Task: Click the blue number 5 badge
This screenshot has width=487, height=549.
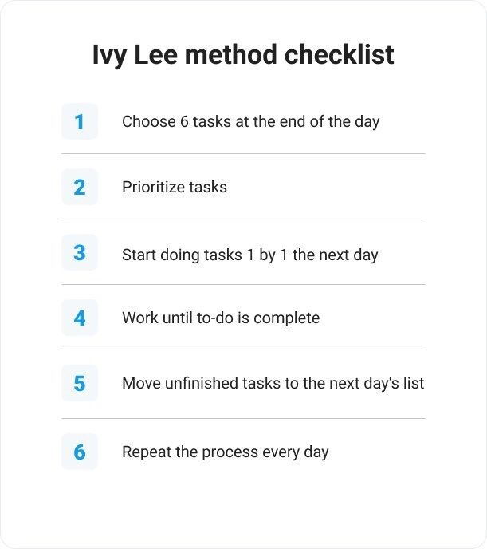Action: click(x=80, y=383)
